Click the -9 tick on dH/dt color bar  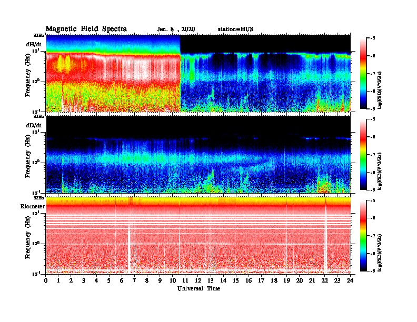[x=373, y=109]
